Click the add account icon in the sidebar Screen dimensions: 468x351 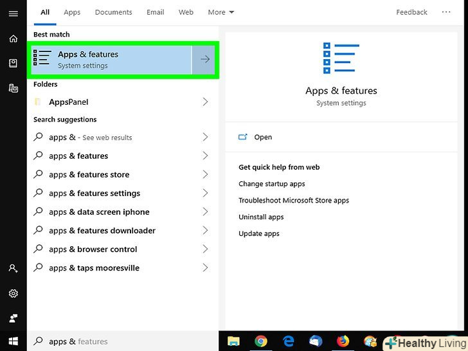[x=13, y=269]
